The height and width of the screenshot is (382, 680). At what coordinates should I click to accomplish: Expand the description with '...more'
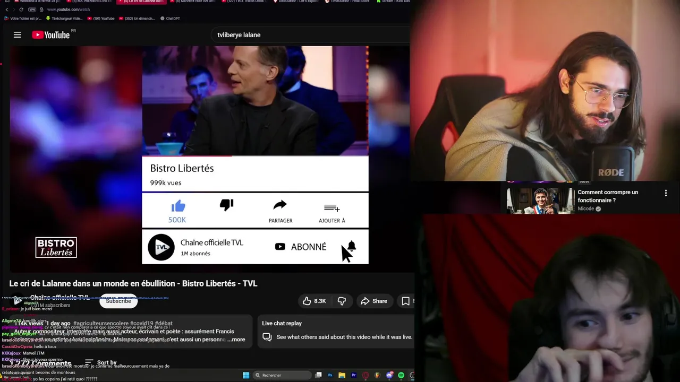[x=236, y=340]
